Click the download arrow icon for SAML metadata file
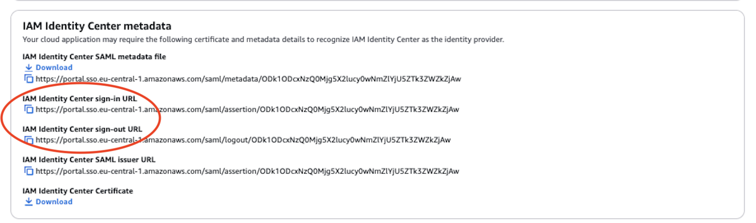The height and width of the screenshot is (223, 756). click(29, 67)
